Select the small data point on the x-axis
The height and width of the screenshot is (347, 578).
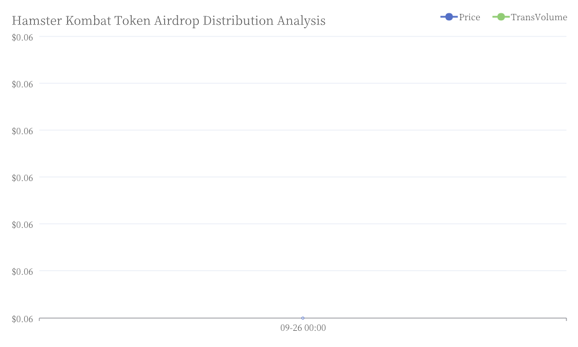point(303,318)
